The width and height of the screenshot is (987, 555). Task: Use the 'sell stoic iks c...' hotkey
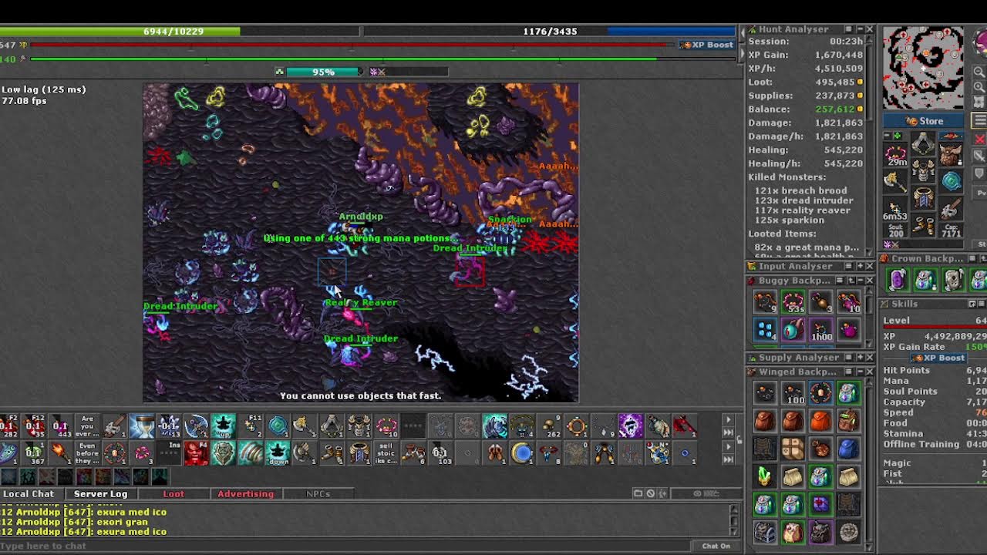coord(386,452)
